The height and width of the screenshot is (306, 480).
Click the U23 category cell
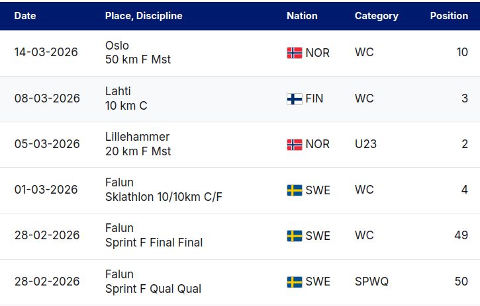(365, 144)
